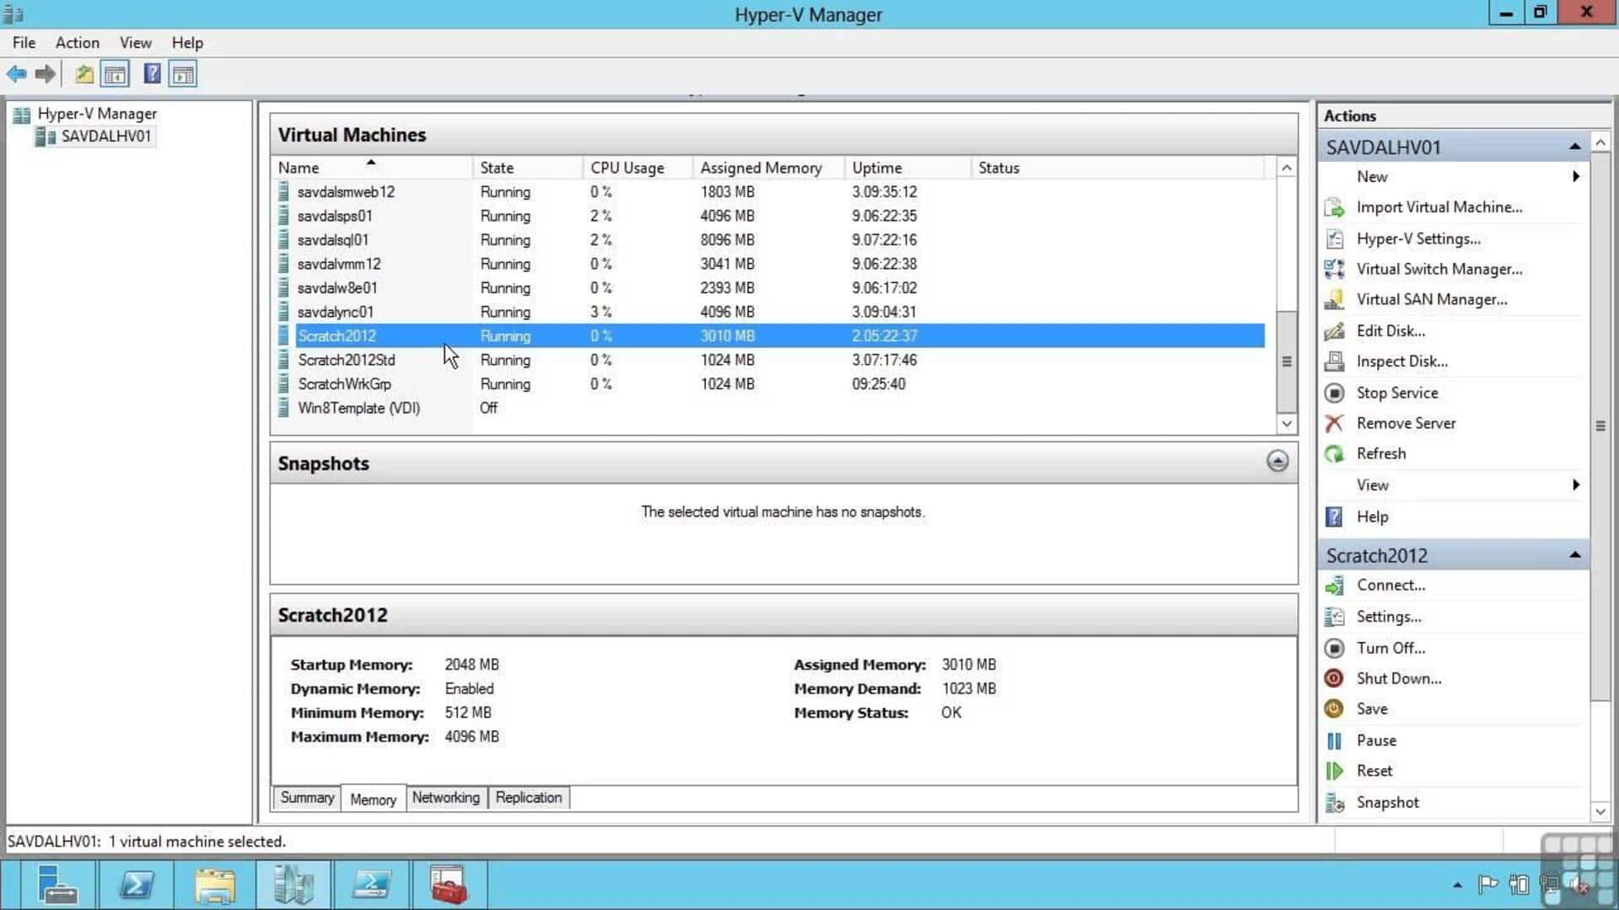Click the orange Save icon

(1334, 709)
